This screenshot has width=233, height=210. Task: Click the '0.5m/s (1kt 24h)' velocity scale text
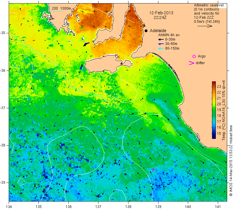pos(207,22)
